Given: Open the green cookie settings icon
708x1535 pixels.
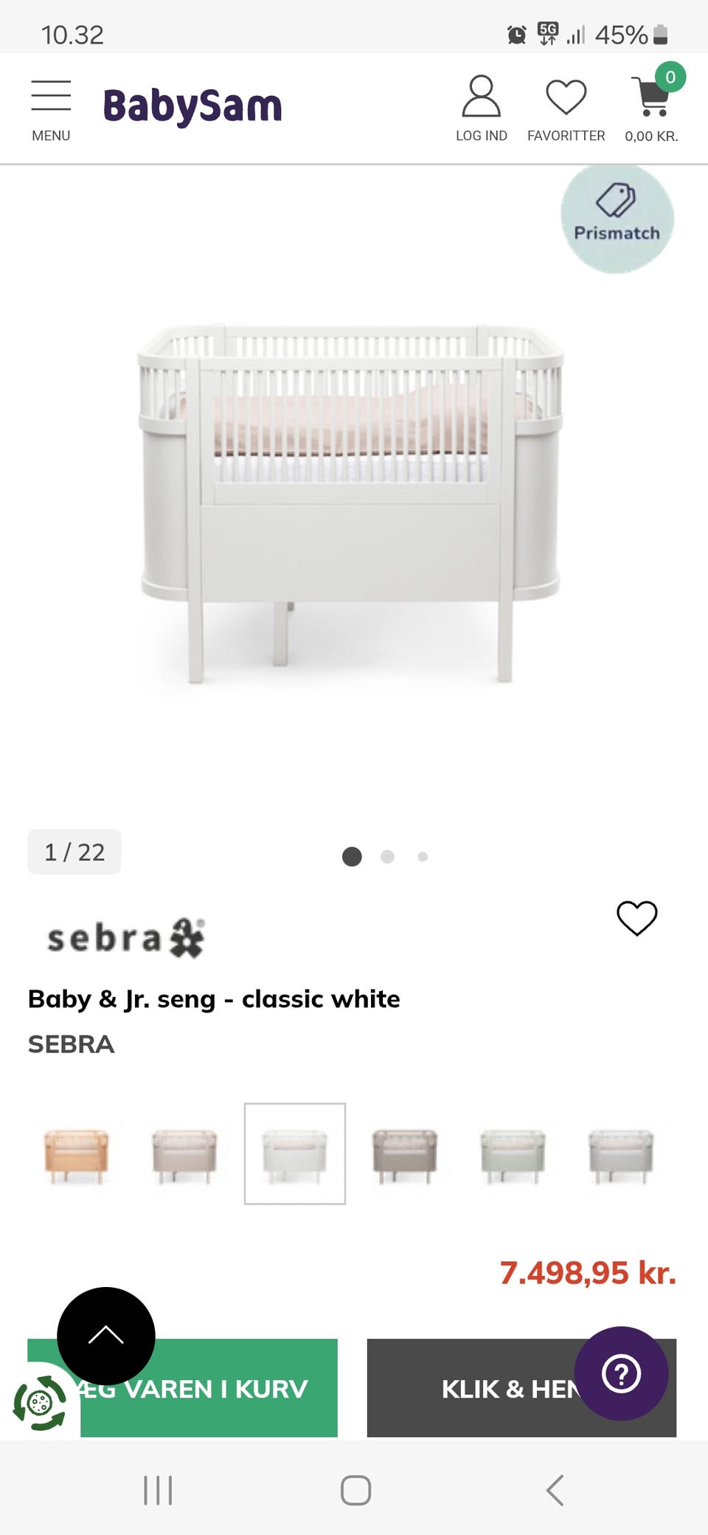Looking at the screenshot, I should click(40, 1402).
